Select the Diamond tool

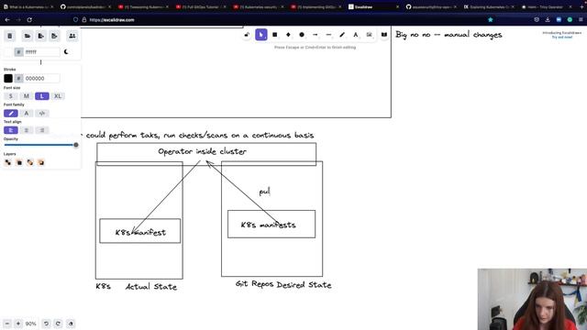pyautogui.click(x=288, y=35)
